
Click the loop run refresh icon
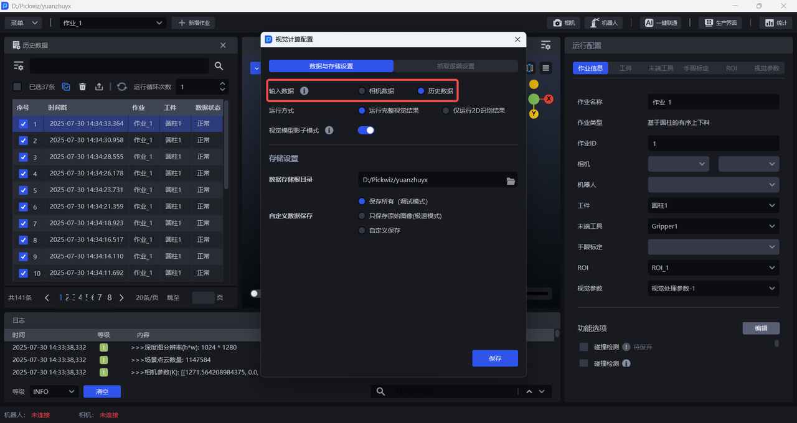tap(121, 87)
